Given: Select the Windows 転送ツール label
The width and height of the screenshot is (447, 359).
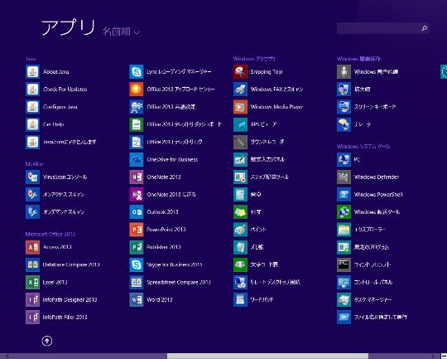Looking at the screenshot, I should (377, 212).
